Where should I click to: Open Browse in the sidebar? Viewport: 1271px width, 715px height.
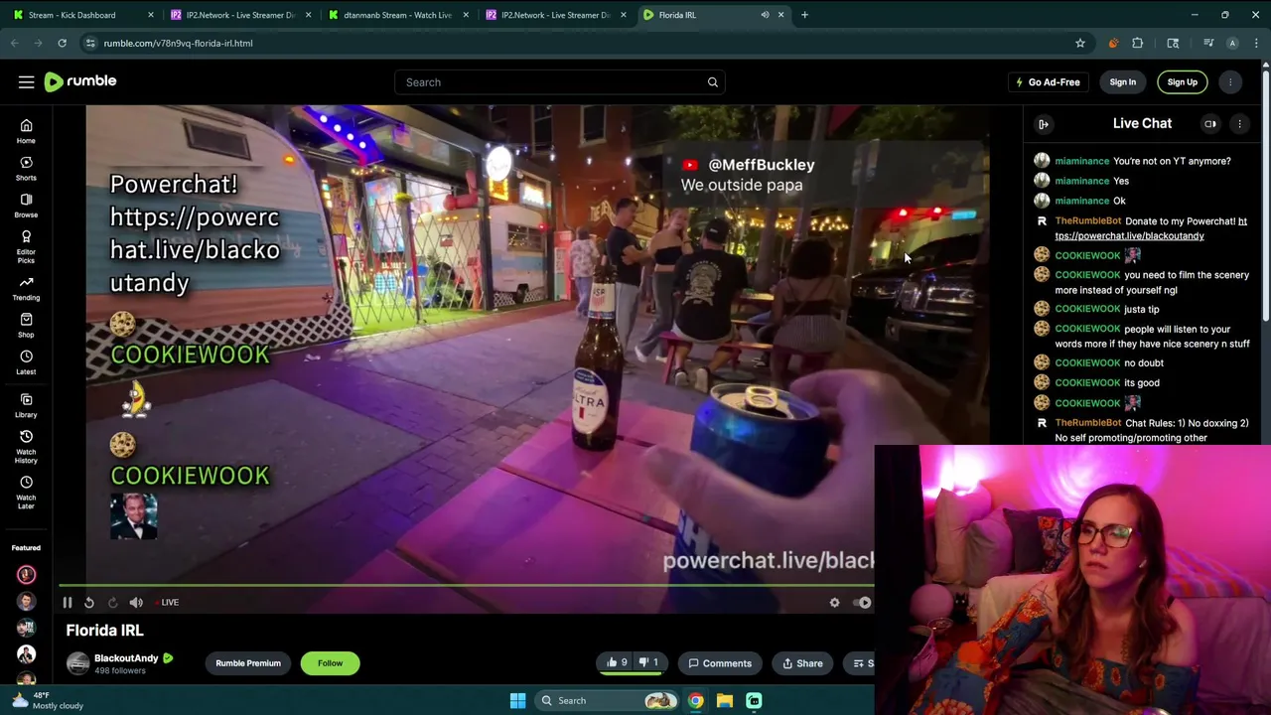(26, 205)
